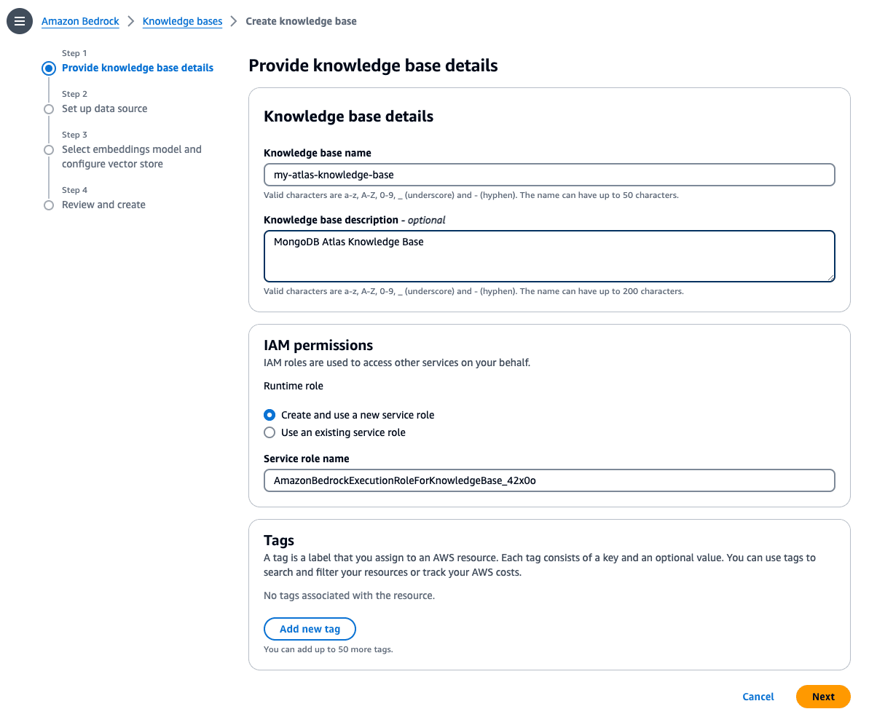This screenshot has width=877, height=725.
Task: Select Create and use a new service role
Action: click(270, 415)
